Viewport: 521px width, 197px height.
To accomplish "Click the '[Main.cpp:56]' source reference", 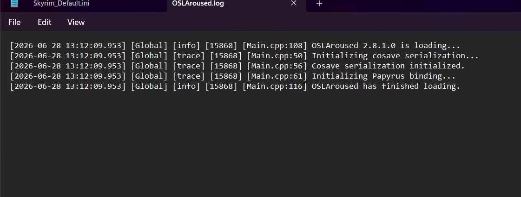I will (277, 66).
